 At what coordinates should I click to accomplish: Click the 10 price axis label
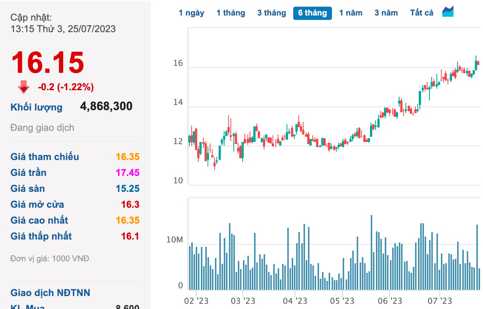pyautogui.click(x=178, y=181)
